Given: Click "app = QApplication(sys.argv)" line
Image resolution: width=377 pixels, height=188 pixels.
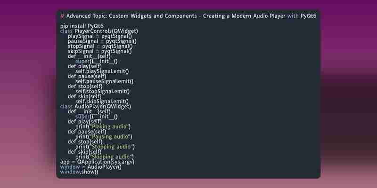Looking at the screenshot, I should click(98, 162).
